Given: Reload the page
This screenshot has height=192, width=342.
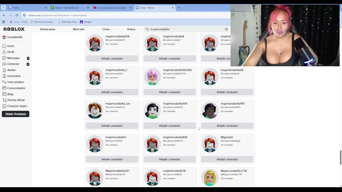Looking at the screenshot, I should (17, 15).
